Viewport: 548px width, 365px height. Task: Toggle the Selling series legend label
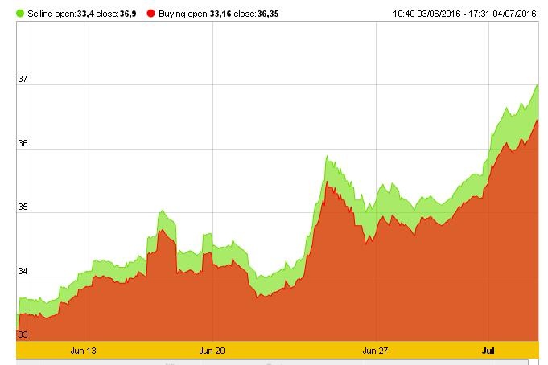44,14
